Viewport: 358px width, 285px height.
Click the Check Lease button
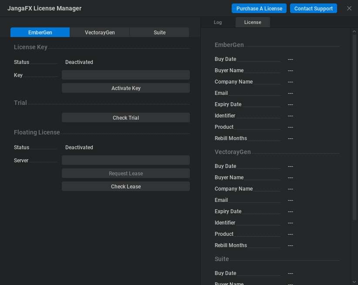click(126, 186)
